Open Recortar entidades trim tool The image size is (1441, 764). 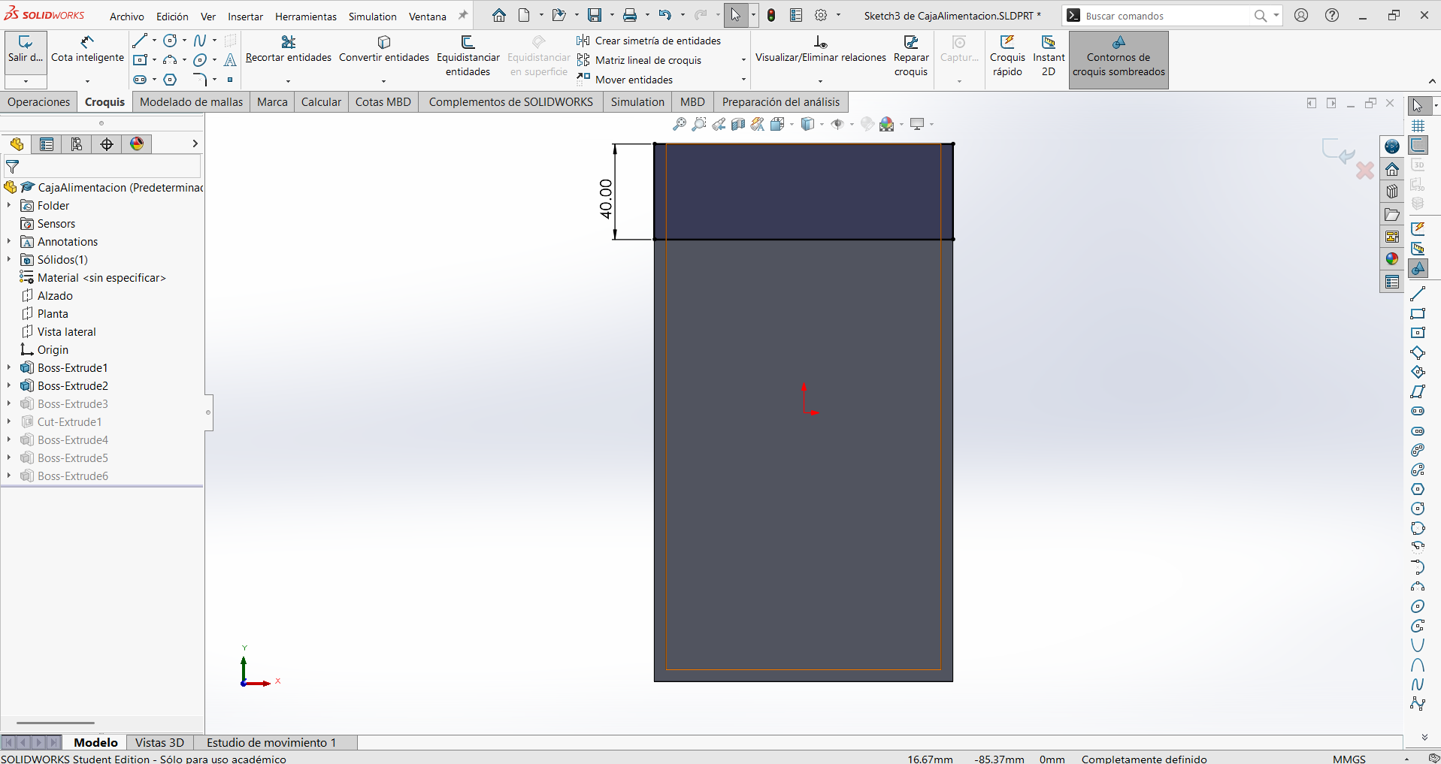coord(289,50)
